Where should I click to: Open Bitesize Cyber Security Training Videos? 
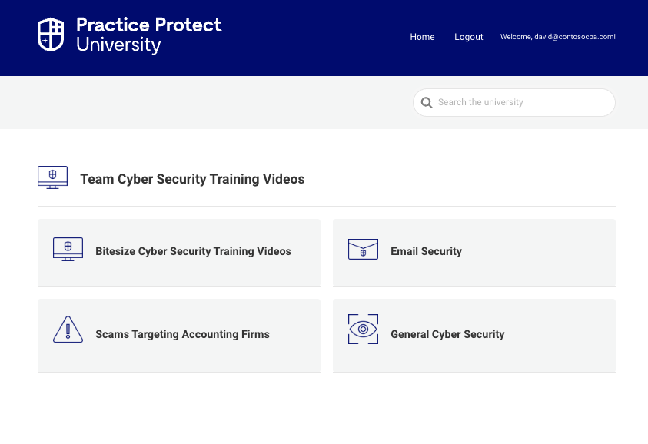193,251
